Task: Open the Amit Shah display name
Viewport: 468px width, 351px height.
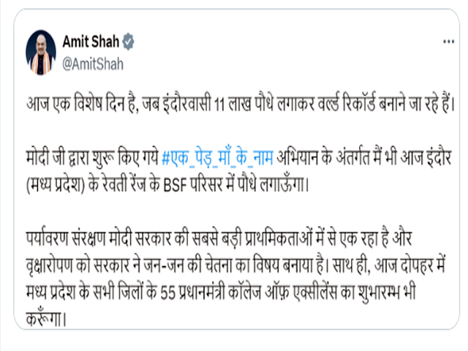Action: click(x=92, y=41)
